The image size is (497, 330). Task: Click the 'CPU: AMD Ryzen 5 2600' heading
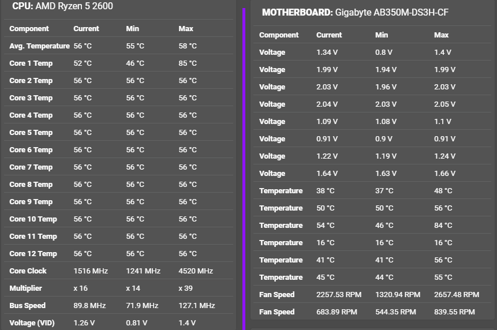pyautogui.click(x=62, y=6)
